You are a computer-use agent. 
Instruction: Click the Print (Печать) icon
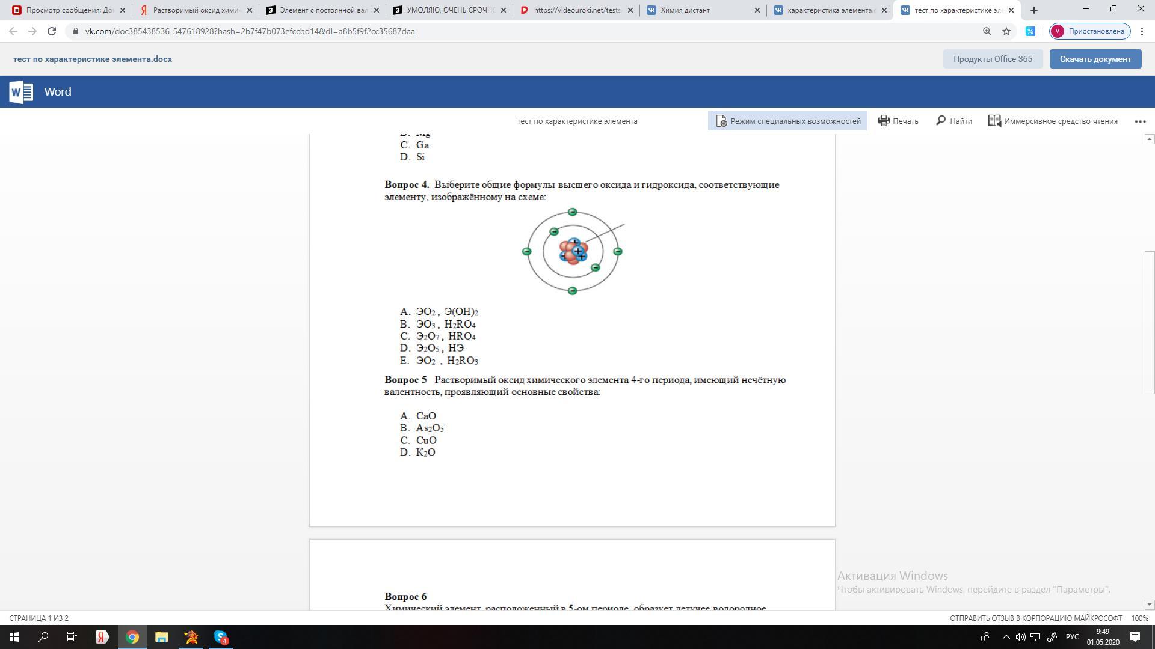(x=883, y=121)
